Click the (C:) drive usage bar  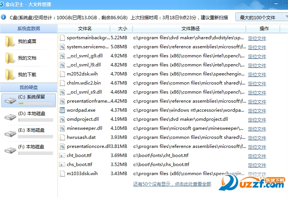(x=35, y=103)
